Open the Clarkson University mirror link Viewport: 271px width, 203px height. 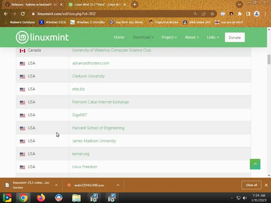[x=88, y=76]
